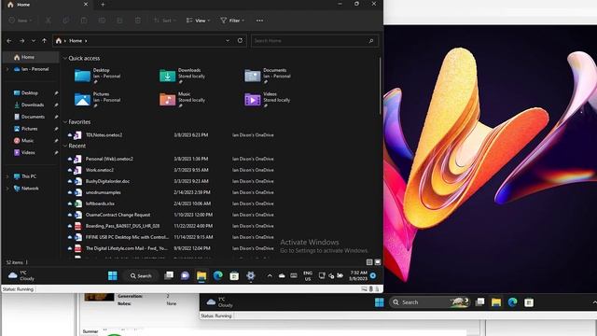
Task: Select the Documents folder in Quick access
Action: 269,77
